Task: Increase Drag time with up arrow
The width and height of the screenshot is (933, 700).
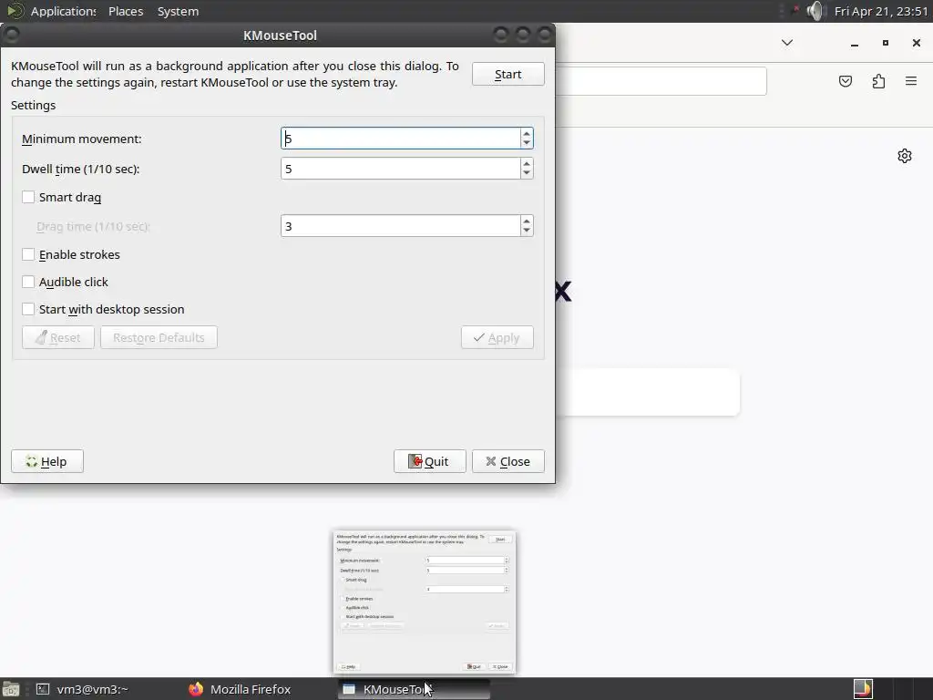Action: (x=526, y=221)
